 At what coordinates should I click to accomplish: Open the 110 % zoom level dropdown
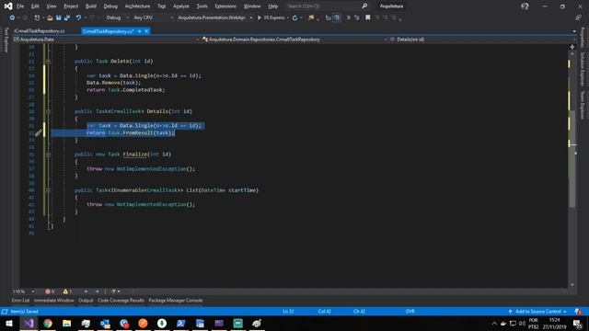23,291
